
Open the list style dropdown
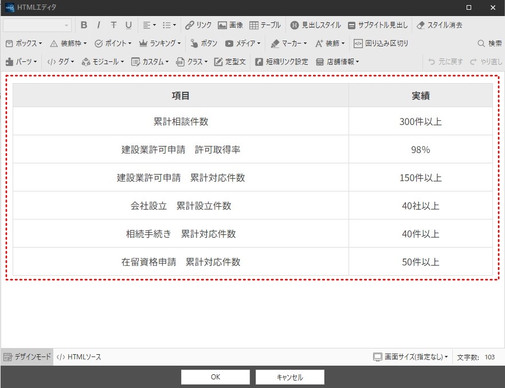point(169,25)
